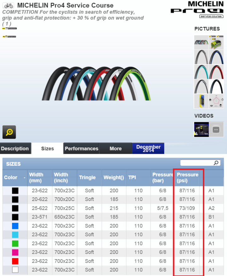Click the 5/7,5 bar pressure value
227x276 pixels.
coord(163,208)
